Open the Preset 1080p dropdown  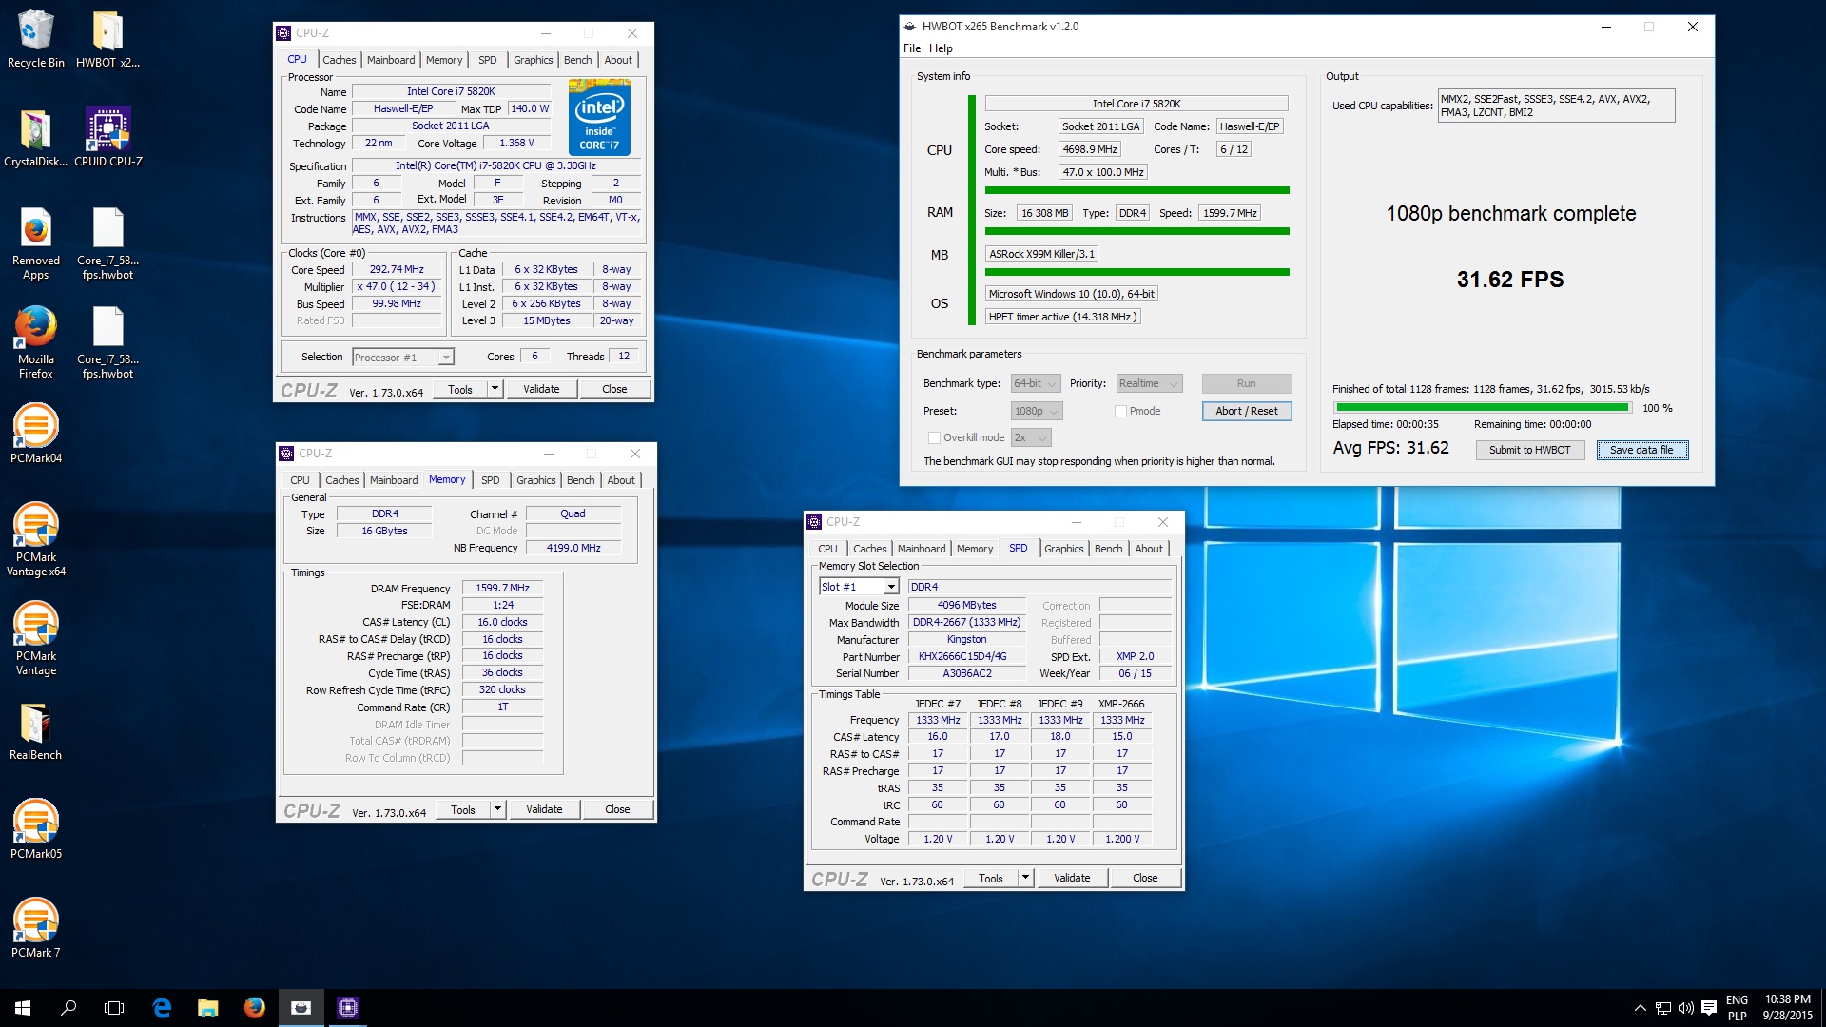[x=1037, y=411]
